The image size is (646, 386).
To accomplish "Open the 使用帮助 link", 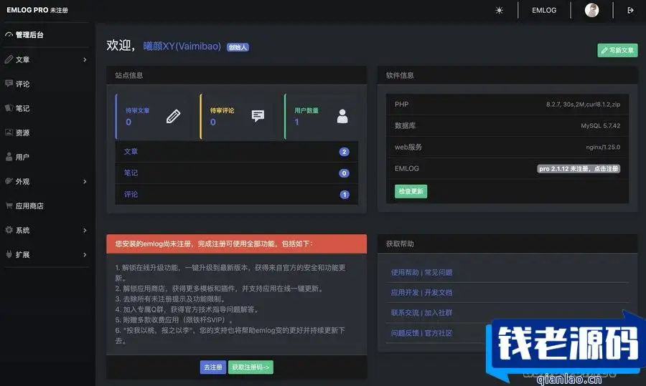I will point(405,273).
